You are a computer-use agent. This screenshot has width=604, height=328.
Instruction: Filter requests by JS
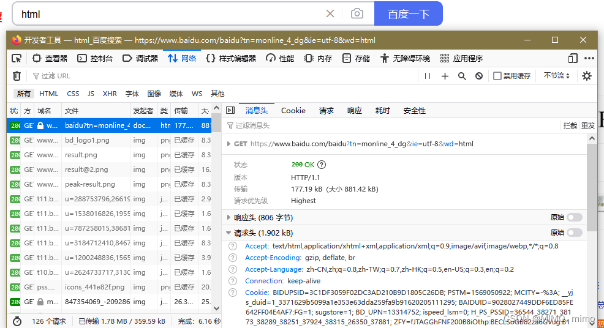coord(91,94)
